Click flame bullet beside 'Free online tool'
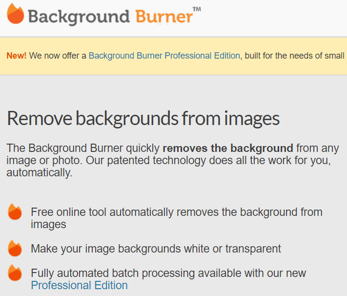Screen dimensions: 347x296 click(15, 211)
